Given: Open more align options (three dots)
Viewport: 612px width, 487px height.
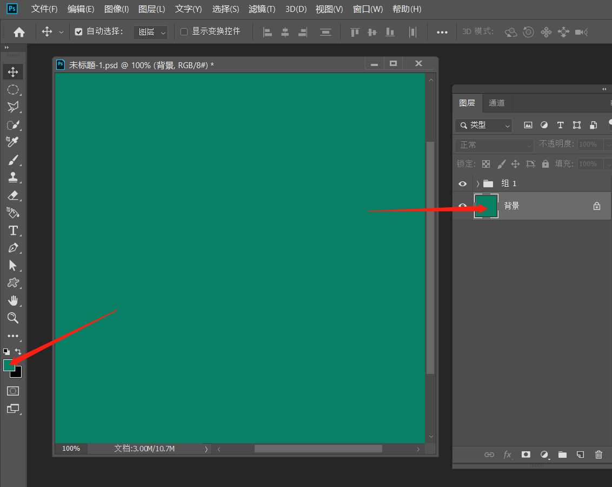Looking at the screenshot, I should (442, 32).
